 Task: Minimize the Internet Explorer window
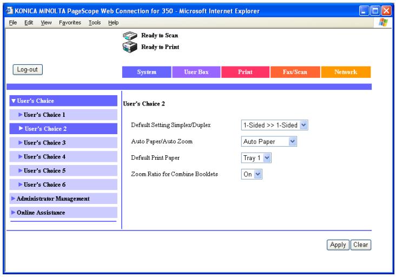point(364,11)
